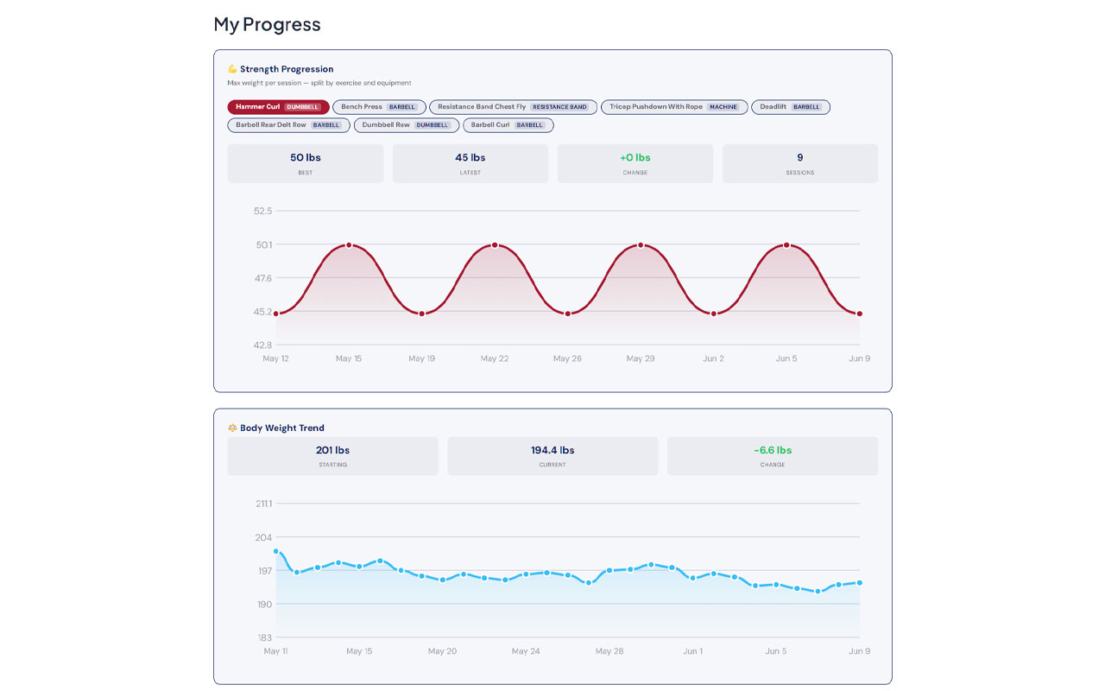Click the -6.6 lbs Change card
1105x691 pixels.
point(773,456)
